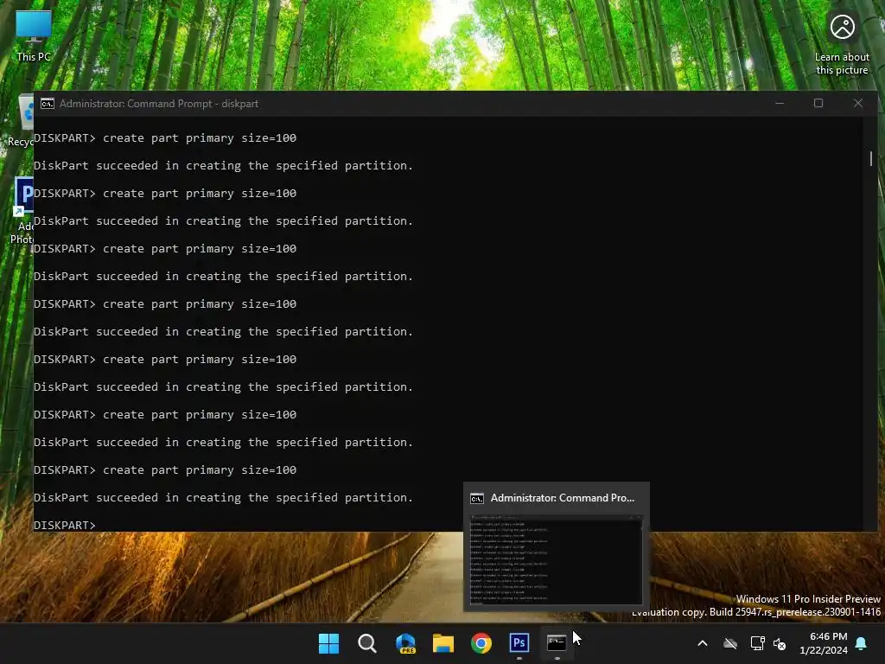
Task: Click the Command Prompt vertical scrollbar thumb
Action: pos(871,159)
